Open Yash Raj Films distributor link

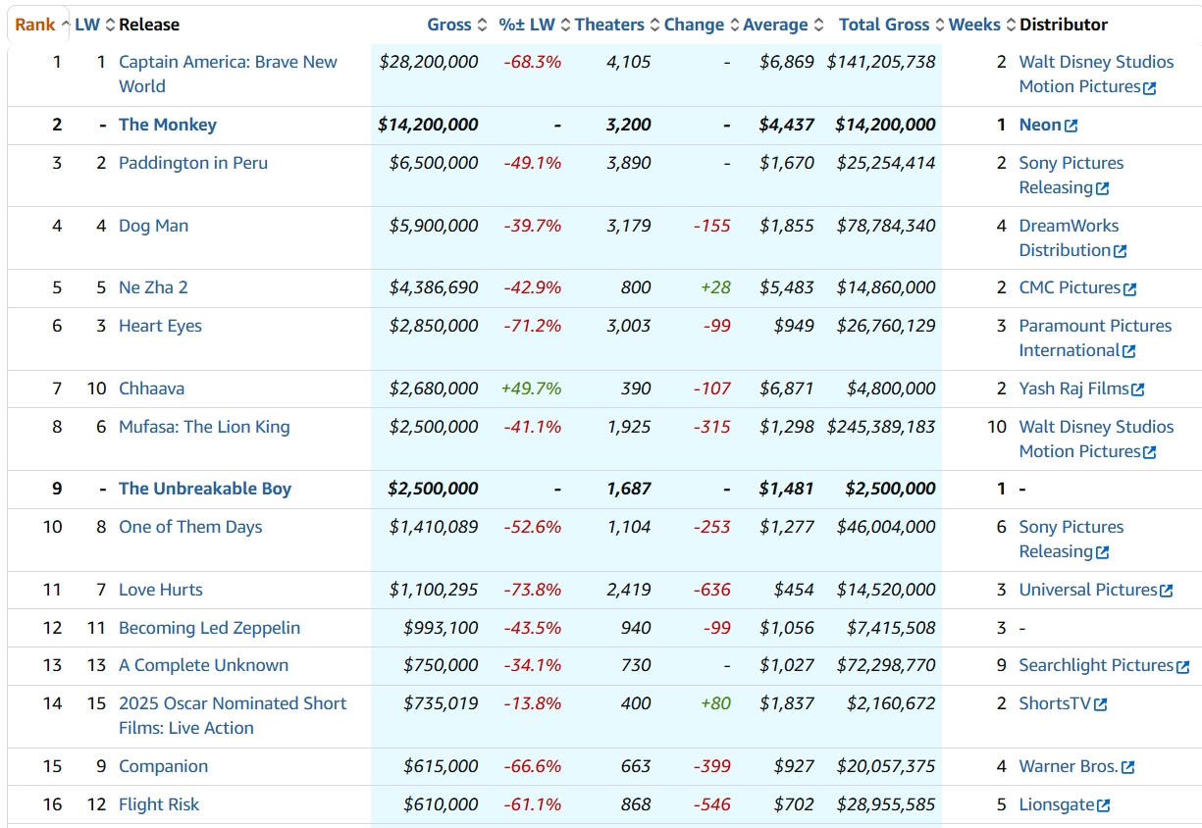click(1073, 388)
